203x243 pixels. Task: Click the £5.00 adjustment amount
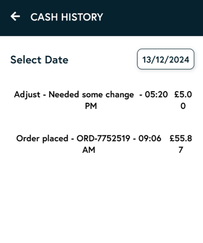coord(183,100)
